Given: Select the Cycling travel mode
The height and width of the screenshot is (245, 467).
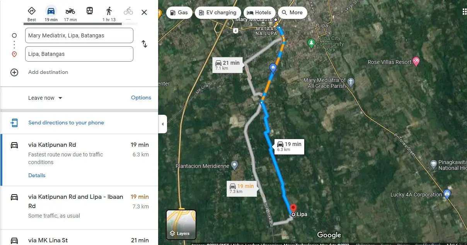Looking at the screenshot, I should [128, 12].
